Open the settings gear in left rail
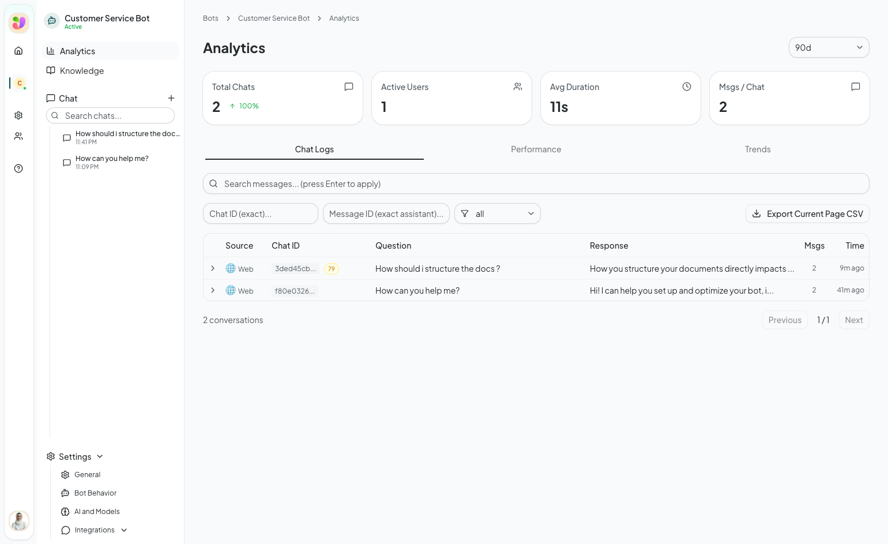 point(18,115)
